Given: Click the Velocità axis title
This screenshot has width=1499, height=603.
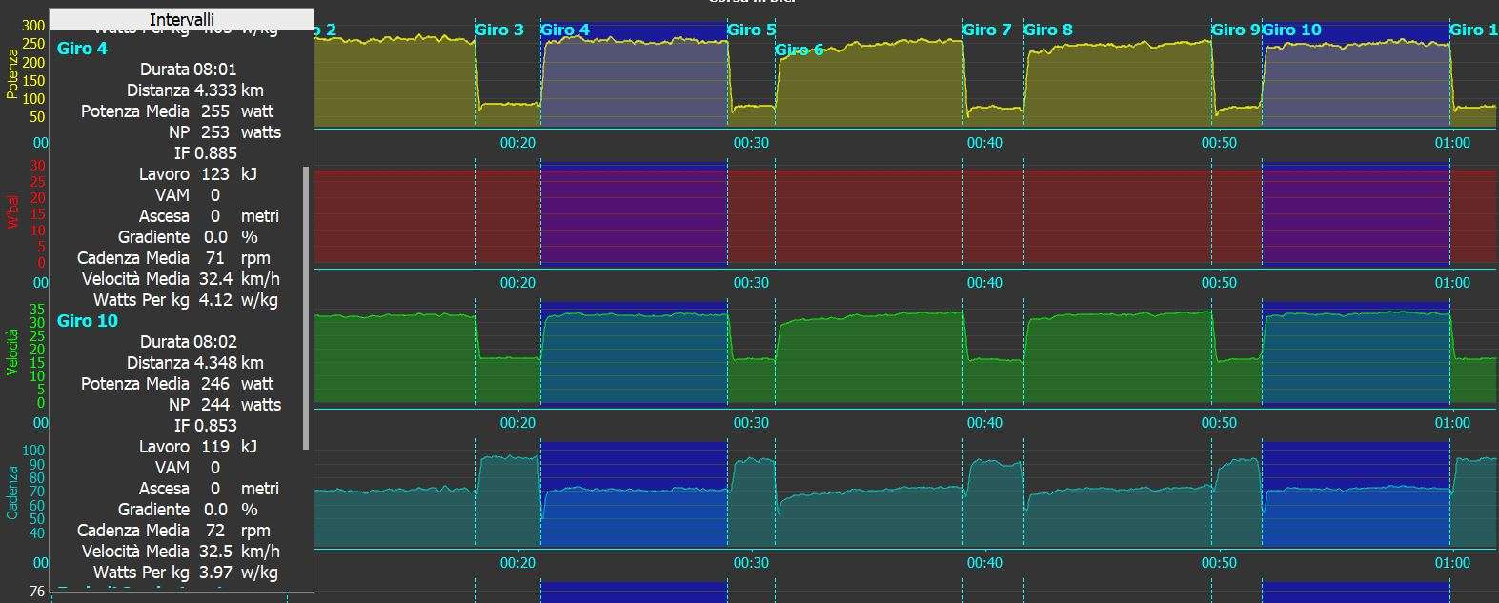Looking at the screenshot, I should (x=12, y=352).
